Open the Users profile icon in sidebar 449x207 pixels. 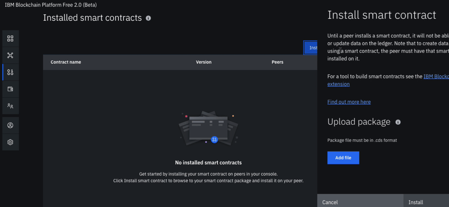[10, 125]
